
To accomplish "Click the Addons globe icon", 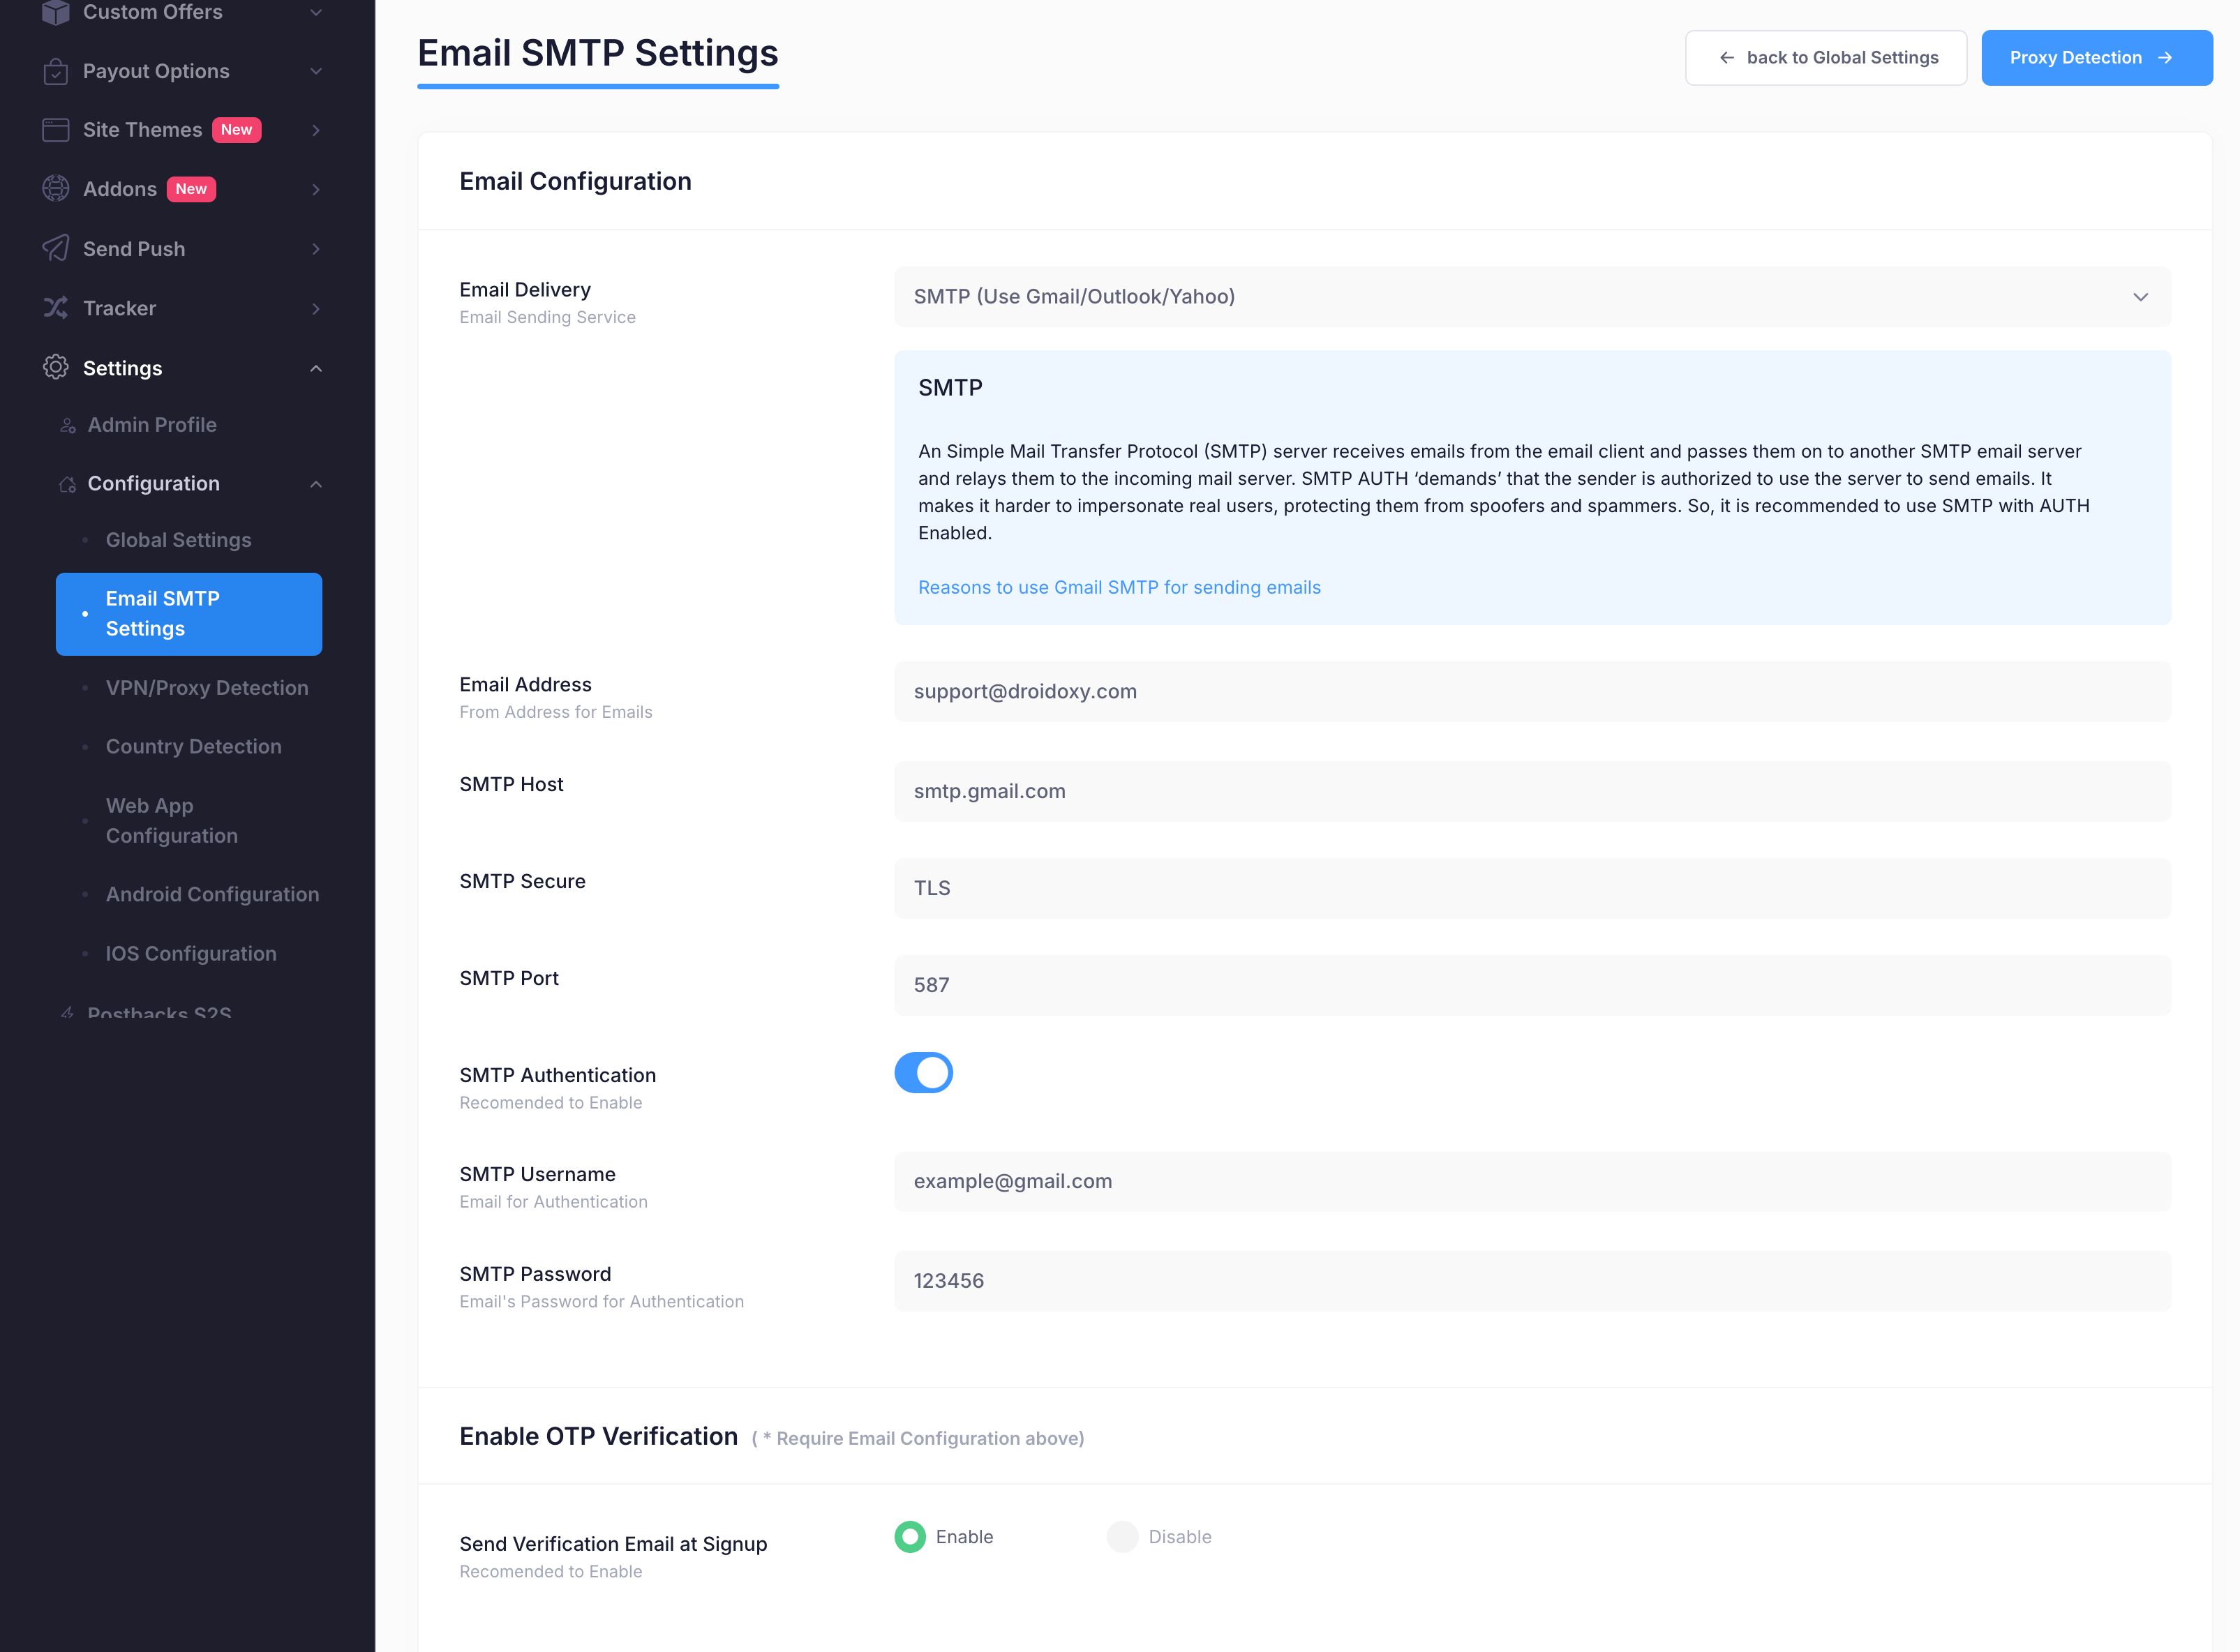I will 56,189.
